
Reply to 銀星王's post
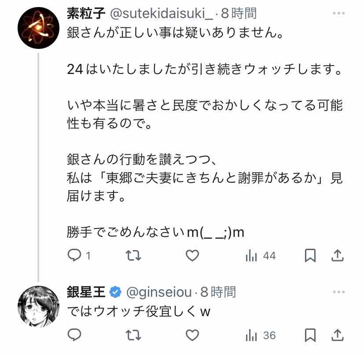pos(74,336)
